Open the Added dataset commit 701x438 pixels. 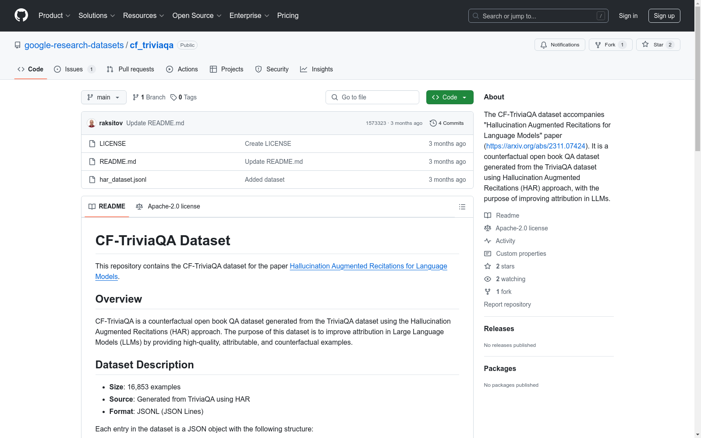pyautogui.click(x=265, y=180)
